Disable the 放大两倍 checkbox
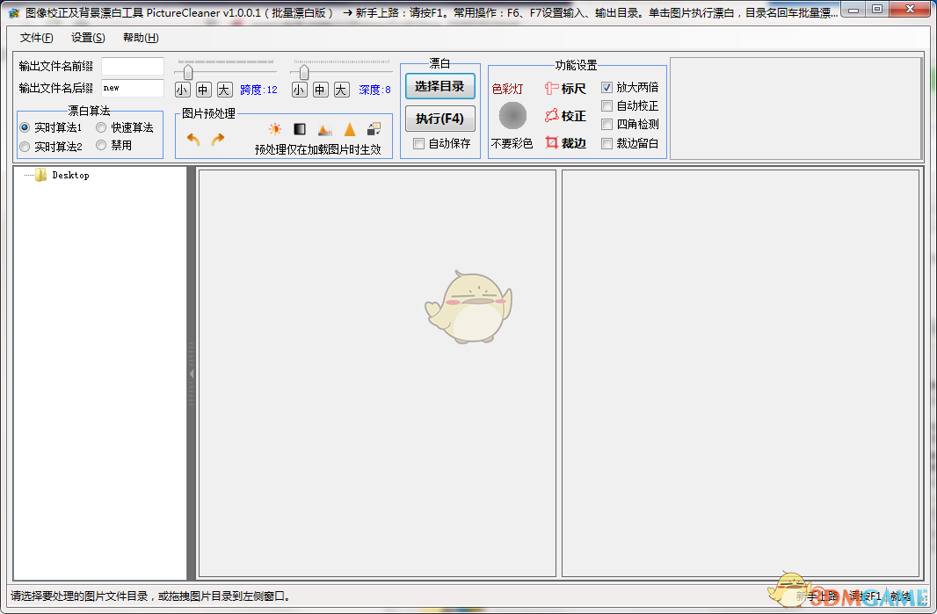 click(607, 86)
